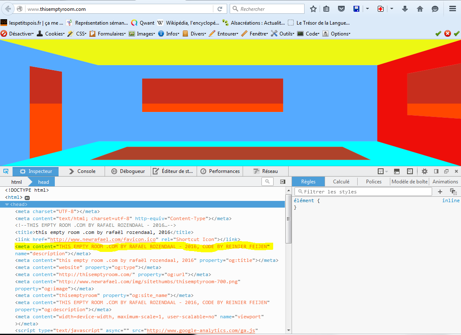Image resolution: width=461 pixels, height=335 pixels.
Task: Open the Downloads arrow icon
Action: click(405, 9)
